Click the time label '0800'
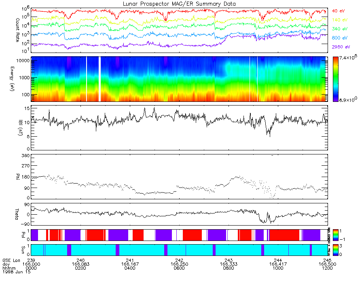The width and height of the screenshot is (364, 283). (x=229, y=268)
